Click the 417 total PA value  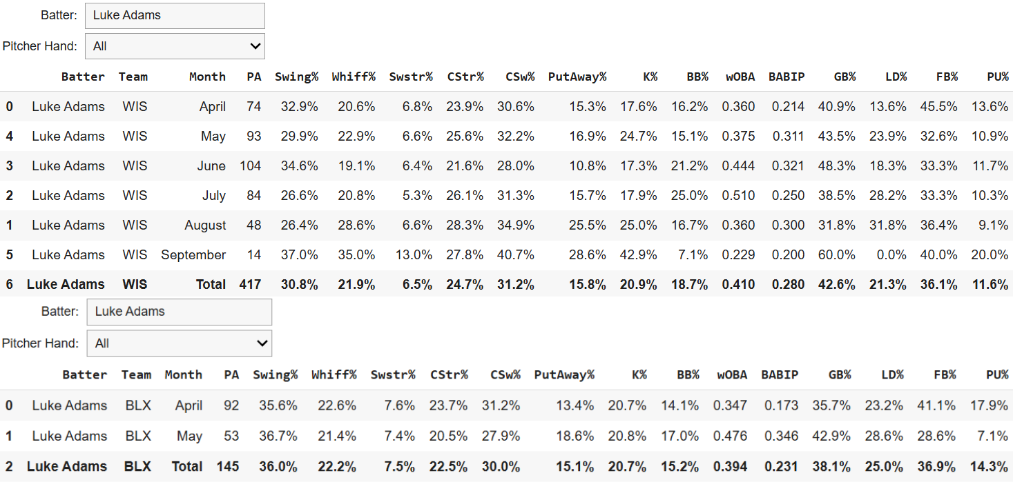[x=250, y=285]
